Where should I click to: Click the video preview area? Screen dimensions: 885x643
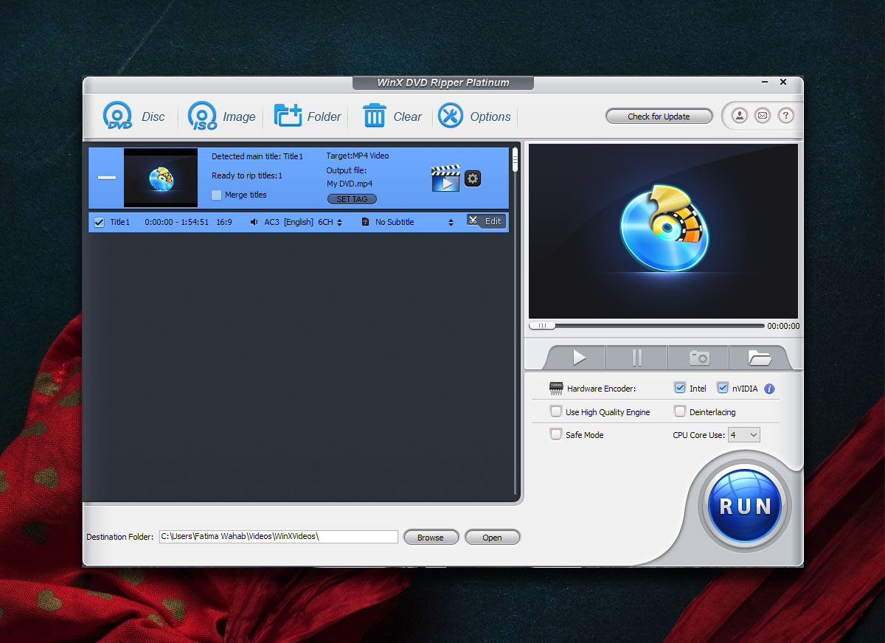coord(663,231)
